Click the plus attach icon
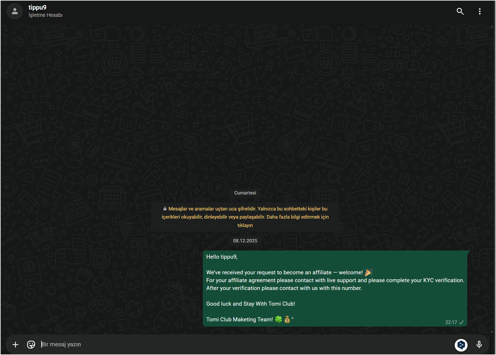This screenshot has height=355, width=496. [x=15, y=344]
